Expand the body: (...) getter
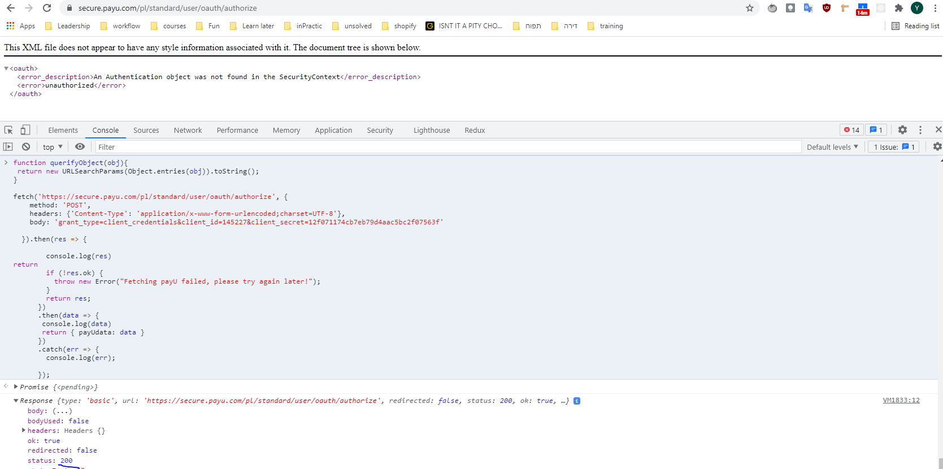The width and height of the screenshot is (943, 469). pyautogui.click(x=62, y=411)
